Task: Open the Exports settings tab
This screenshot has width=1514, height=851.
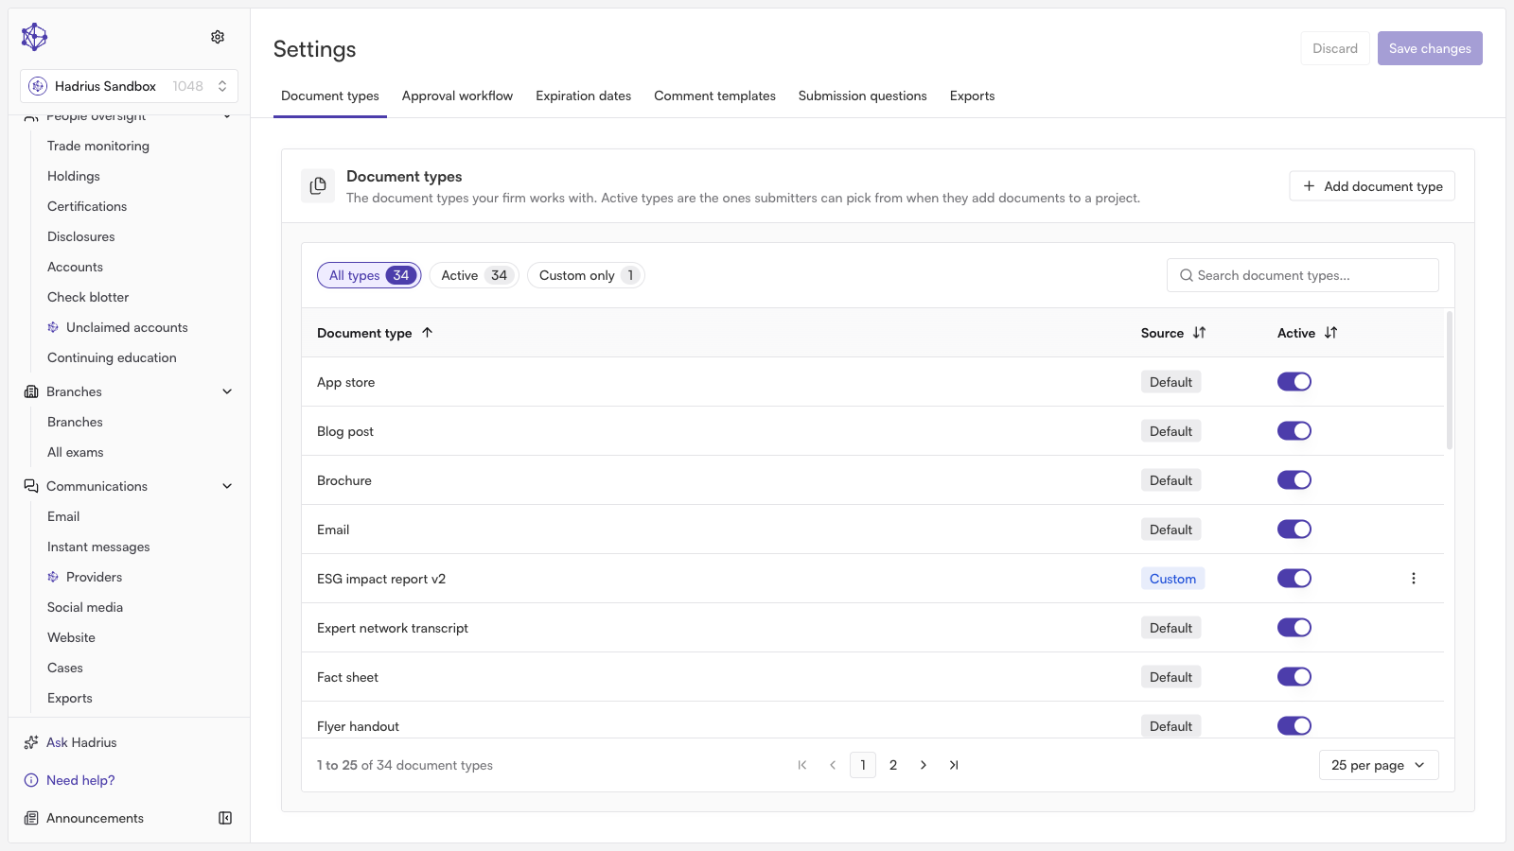Action: click(972, 96)
